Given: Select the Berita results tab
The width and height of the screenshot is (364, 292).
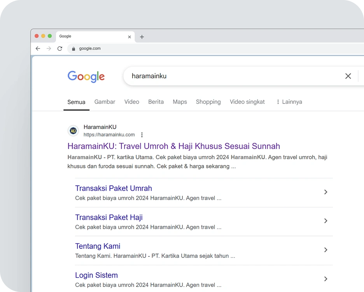Looking at the screenshot, I should click(x=156, y=102).
